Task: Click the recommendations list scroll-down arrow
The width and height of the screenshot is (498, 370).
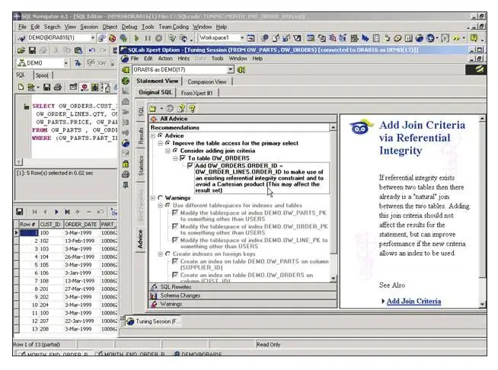Action: tap(333, 278)
